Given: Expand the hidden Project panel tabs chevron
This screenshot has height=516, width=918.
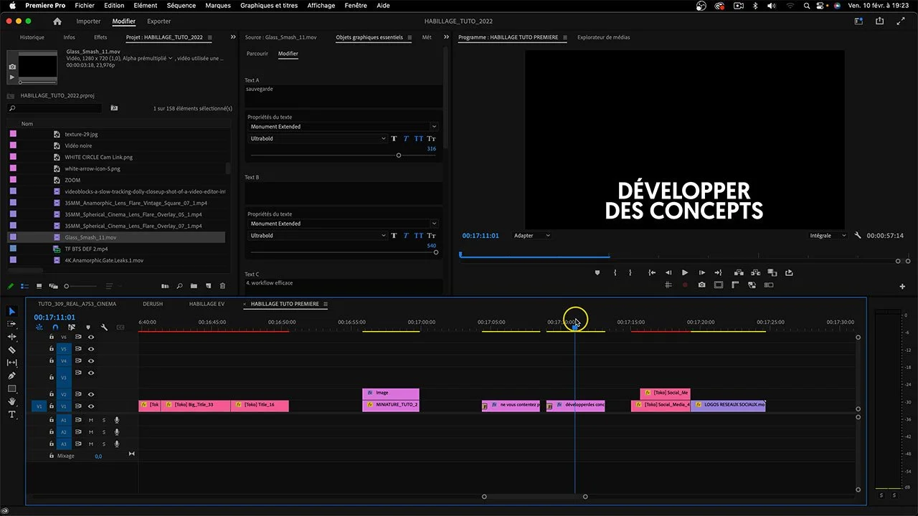Looking at the screenshot, I should coord(234,37).
